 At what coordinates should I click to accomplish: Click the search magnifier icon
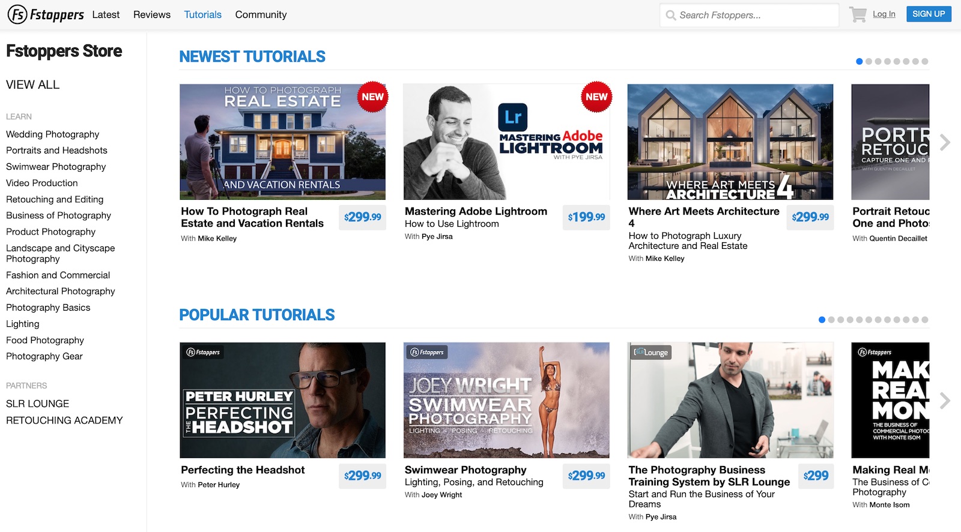coord(670,15)
